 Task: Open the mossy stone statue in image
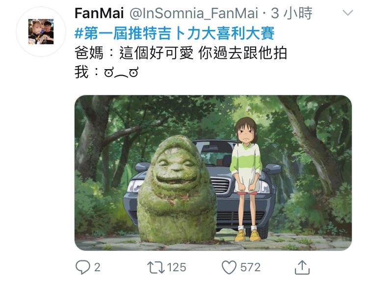pyautogui.click(x=177, y=190)
